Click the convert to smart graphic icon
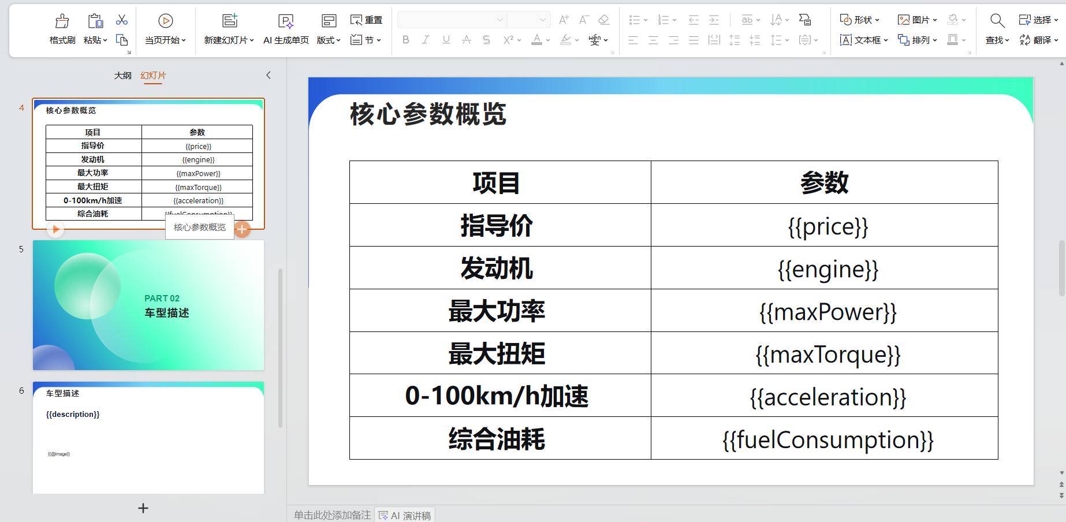 pos(805,20)
